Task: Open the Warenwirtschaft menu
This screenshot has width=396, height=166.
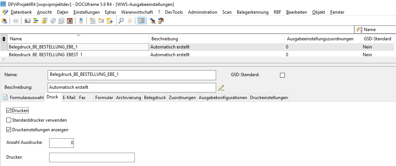Action: (x=137, y=12)
